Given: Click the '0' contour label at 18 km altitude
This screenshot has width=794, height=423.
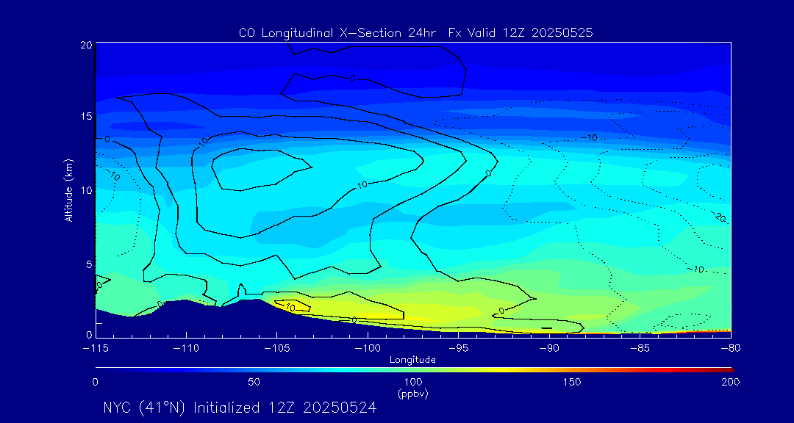Looking at the screenshot, I should [352, 78].
